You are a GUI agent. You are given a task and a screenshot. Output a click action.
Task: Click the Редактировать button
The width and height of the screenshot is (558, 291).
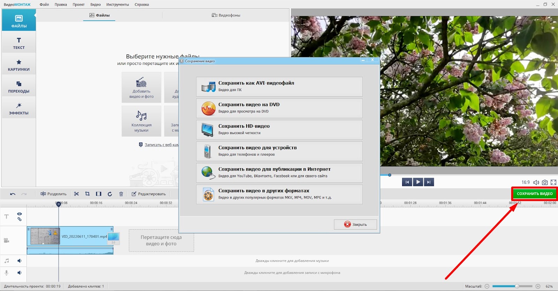149,194
